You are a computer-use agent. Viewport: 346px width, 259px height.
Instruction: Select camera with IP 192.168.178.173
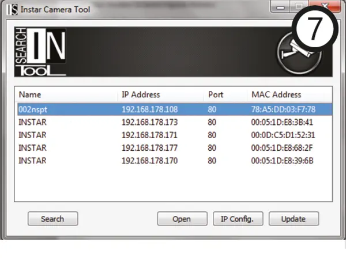(x=149, y=122)
